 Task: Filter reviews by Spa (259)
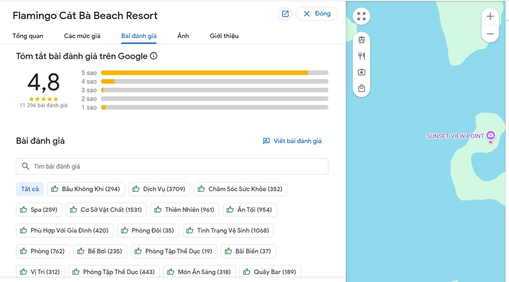pos(39,210)
